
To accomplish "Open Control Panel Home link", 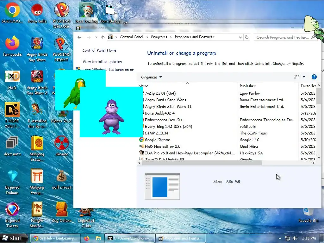I will pyautogui.click(x=99, y=50).
